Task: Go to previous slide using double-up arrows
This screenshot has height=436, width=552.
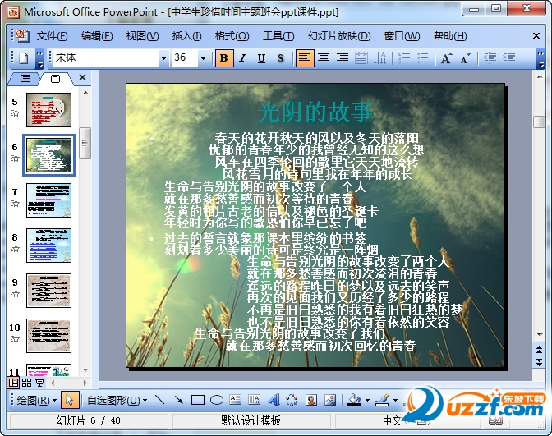Action: [x=539, y=350]
